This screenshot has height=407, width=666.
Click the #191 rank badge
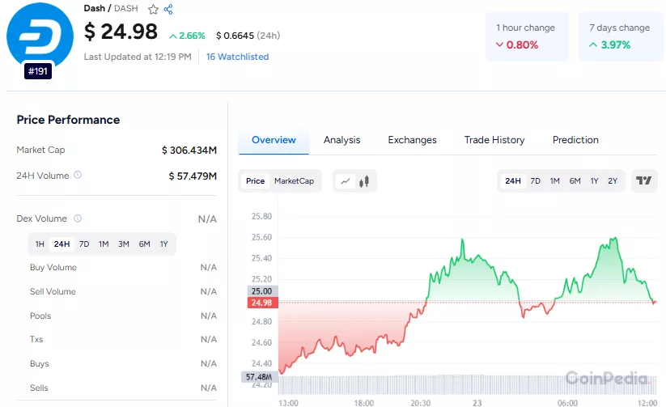(38, 71)
